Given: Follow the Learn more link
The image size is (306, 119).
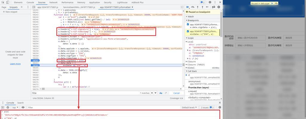Looking at the screenshot, I should coord(15,64).
